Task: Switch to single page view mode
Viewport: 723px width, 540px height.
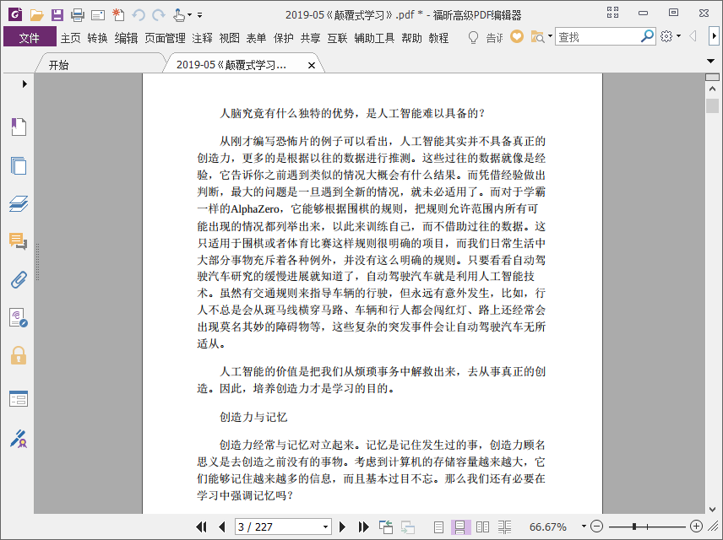Action: click(438, 526)
